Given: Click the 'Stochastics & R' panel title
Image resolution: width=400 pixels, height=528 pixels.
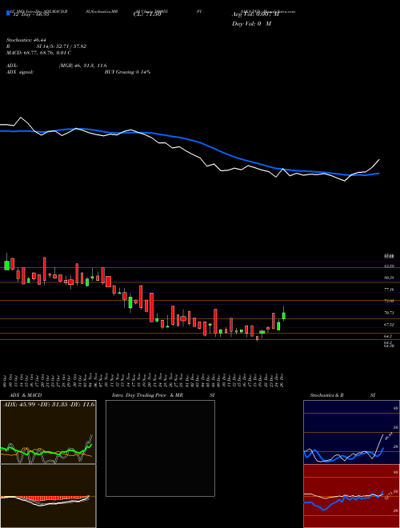Looking at the screenshot, I should (327, 395).
